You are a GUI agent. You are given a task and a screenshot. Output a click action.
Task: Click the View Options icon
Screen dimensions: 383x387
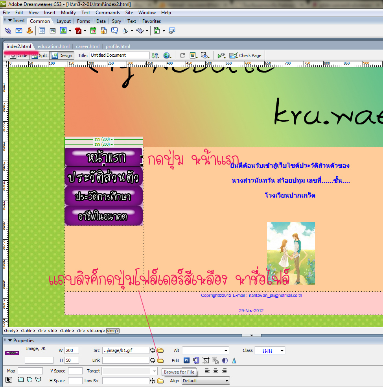point(193,56)
